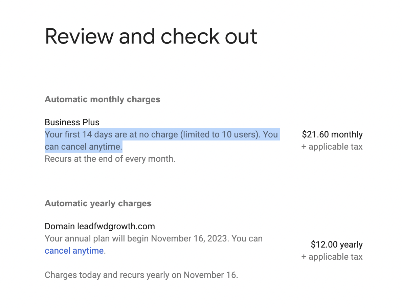Click the "Business Plus" plan name
The width and height of the screenshot is (402, 308).
(x=72, y=122)
